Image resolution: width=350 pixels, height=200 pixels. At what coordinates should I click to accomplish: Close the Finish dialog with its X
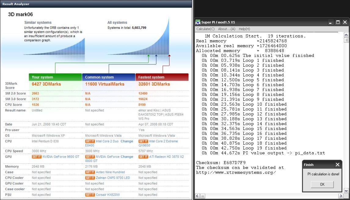pyautogui.click(x=337, y=165)
